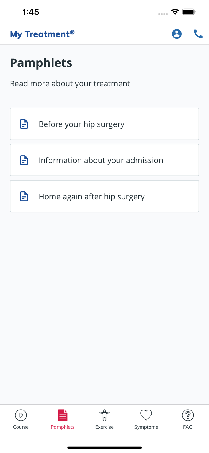Tap the home indicator bar at bottom

click(104, 448)
